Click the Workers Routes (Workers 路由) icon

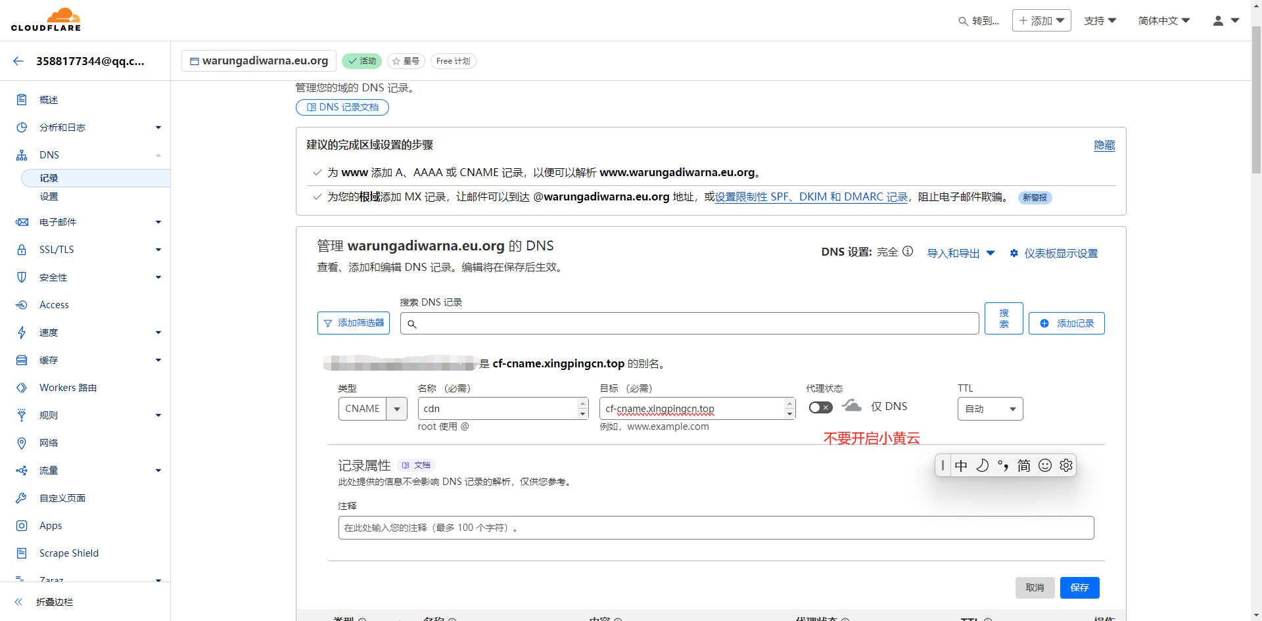[x=22, y=388]
